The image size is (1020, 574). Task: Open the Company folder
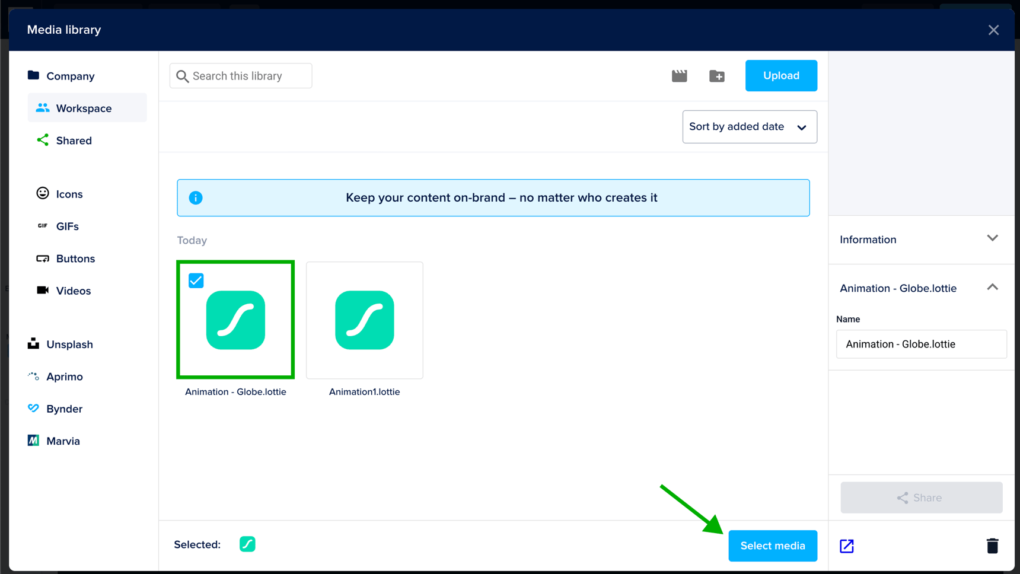tap(70, 76)
